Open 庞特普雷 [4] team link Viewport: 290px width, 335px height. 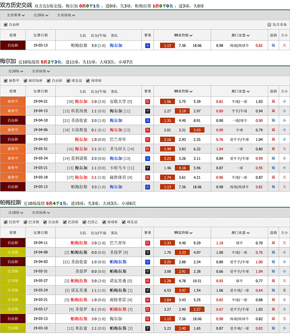coord(121,300)
